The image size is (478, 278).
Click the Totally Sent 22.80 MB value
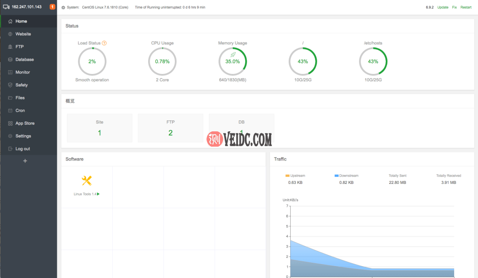coord(397,182)
